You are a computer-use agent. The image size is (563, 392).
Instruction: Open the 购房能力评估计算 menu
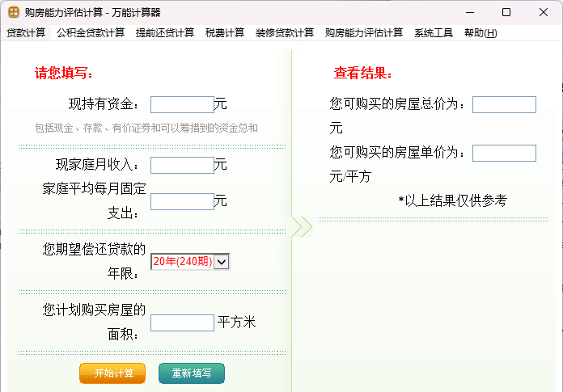pos(364,33)
